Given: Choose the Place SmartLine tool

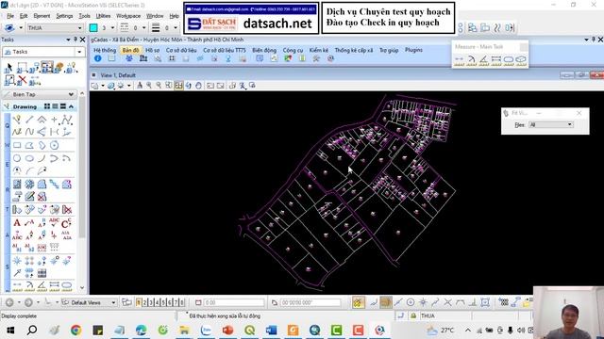Looking at the screenshot, I should [x=17, y=120].
